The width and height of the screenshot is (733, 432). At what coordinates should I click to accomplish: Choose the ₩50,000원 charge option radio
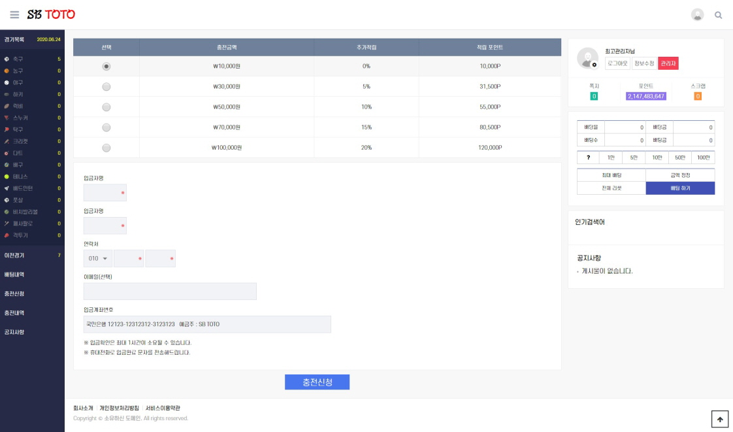click(x=106, y=107)
